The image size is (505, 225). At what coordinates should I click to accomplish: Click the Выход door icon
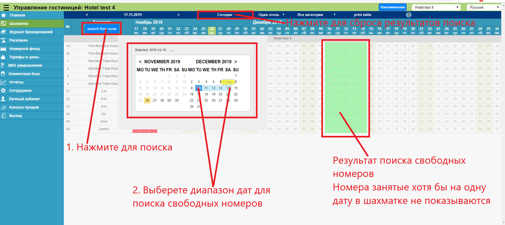click(x=4, y=116)
